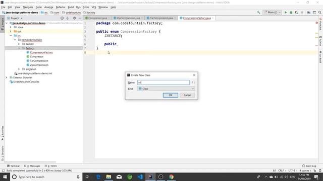Expand the builder package

point(19,44)
